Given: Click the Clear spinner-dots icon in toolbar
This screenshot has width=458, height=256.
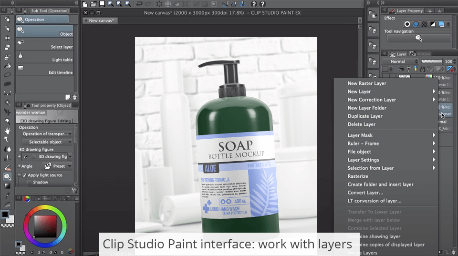Looking at the screenshot, I should pyautogui.click(x=159, y=4).
